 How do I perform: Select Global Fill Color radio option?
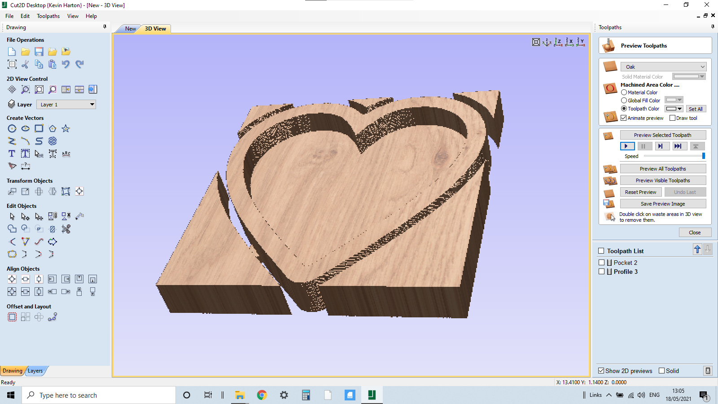[624, 101]
